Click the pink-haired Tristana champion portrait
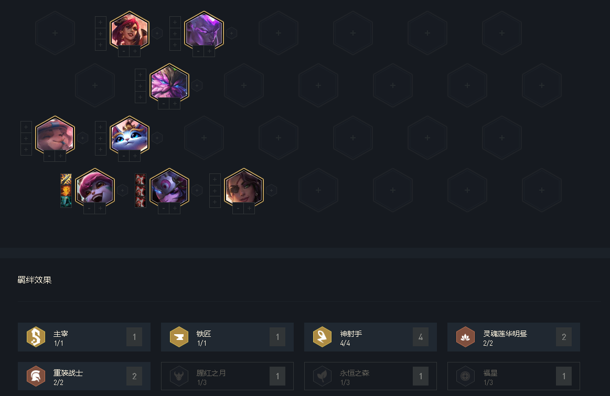This screenshot has width=610, height=396. click(94, 188)
